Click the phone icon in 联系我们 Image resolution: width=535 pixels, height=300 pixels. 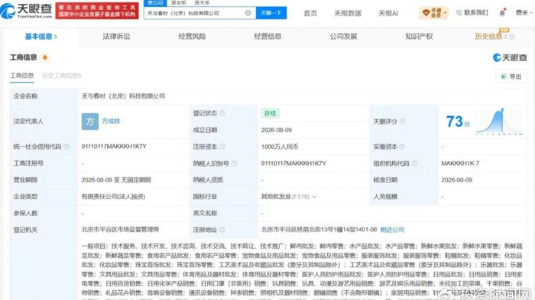[x=459, y=13]
